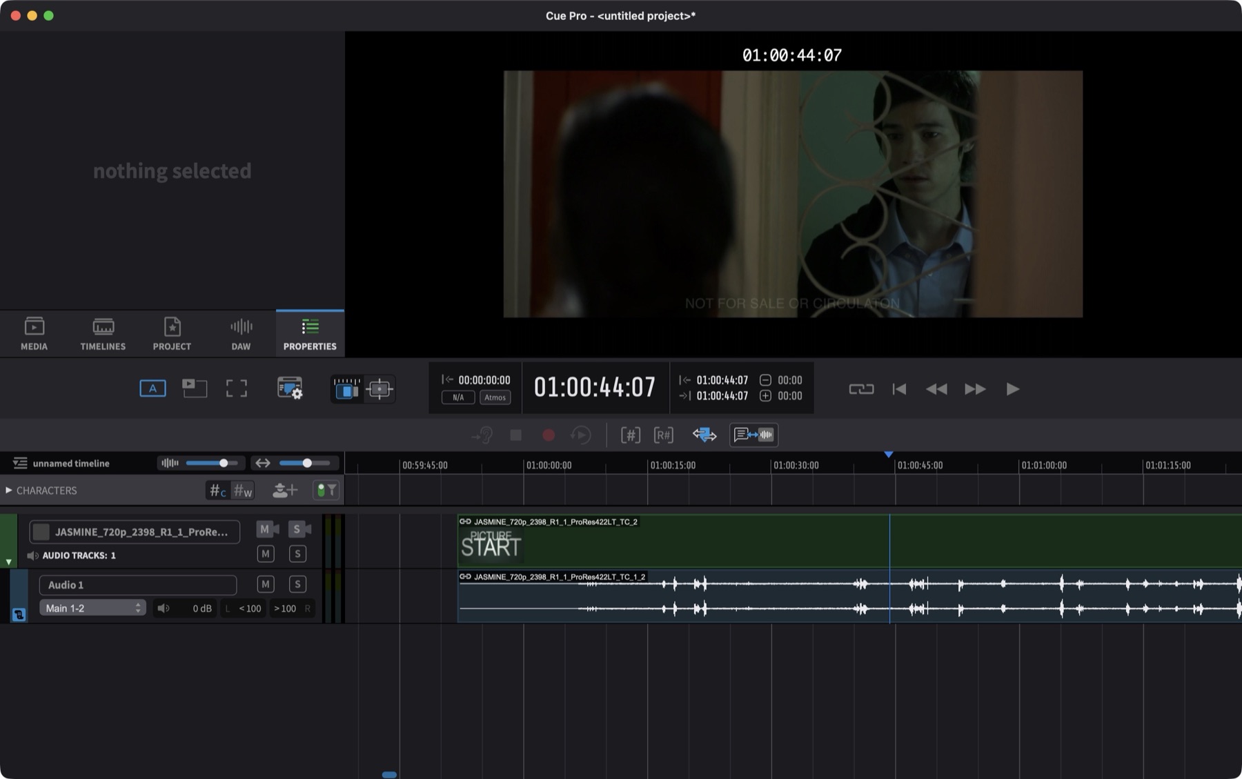This screenshot has width=1242, height=779.
Task: Mute the Audio 1 track
Action: 266,584
